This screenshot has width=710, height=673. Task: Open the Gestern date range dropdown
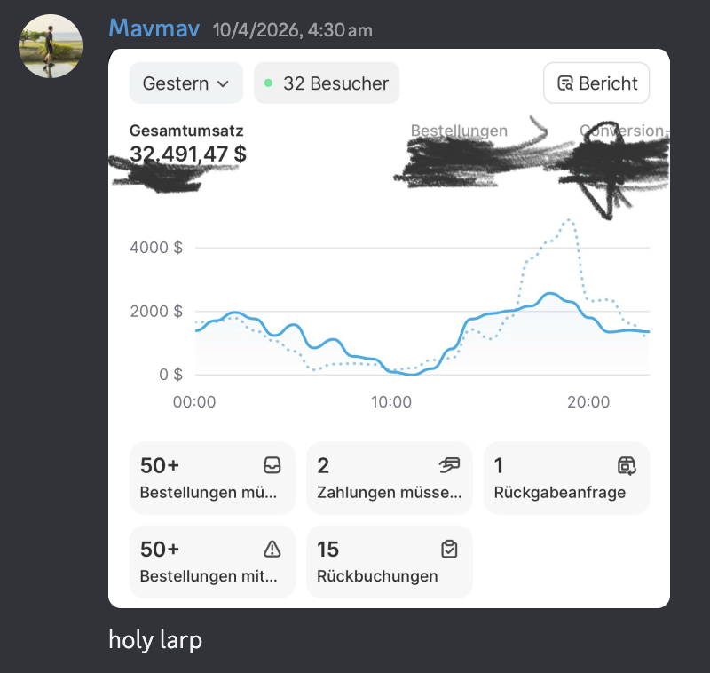pyautogui.click(x=186, y=83)
